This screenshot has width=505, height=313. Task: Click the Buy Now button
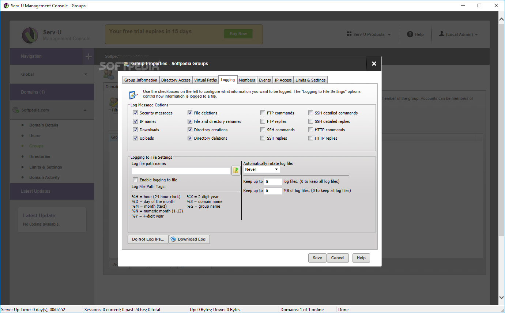point(238,34)
